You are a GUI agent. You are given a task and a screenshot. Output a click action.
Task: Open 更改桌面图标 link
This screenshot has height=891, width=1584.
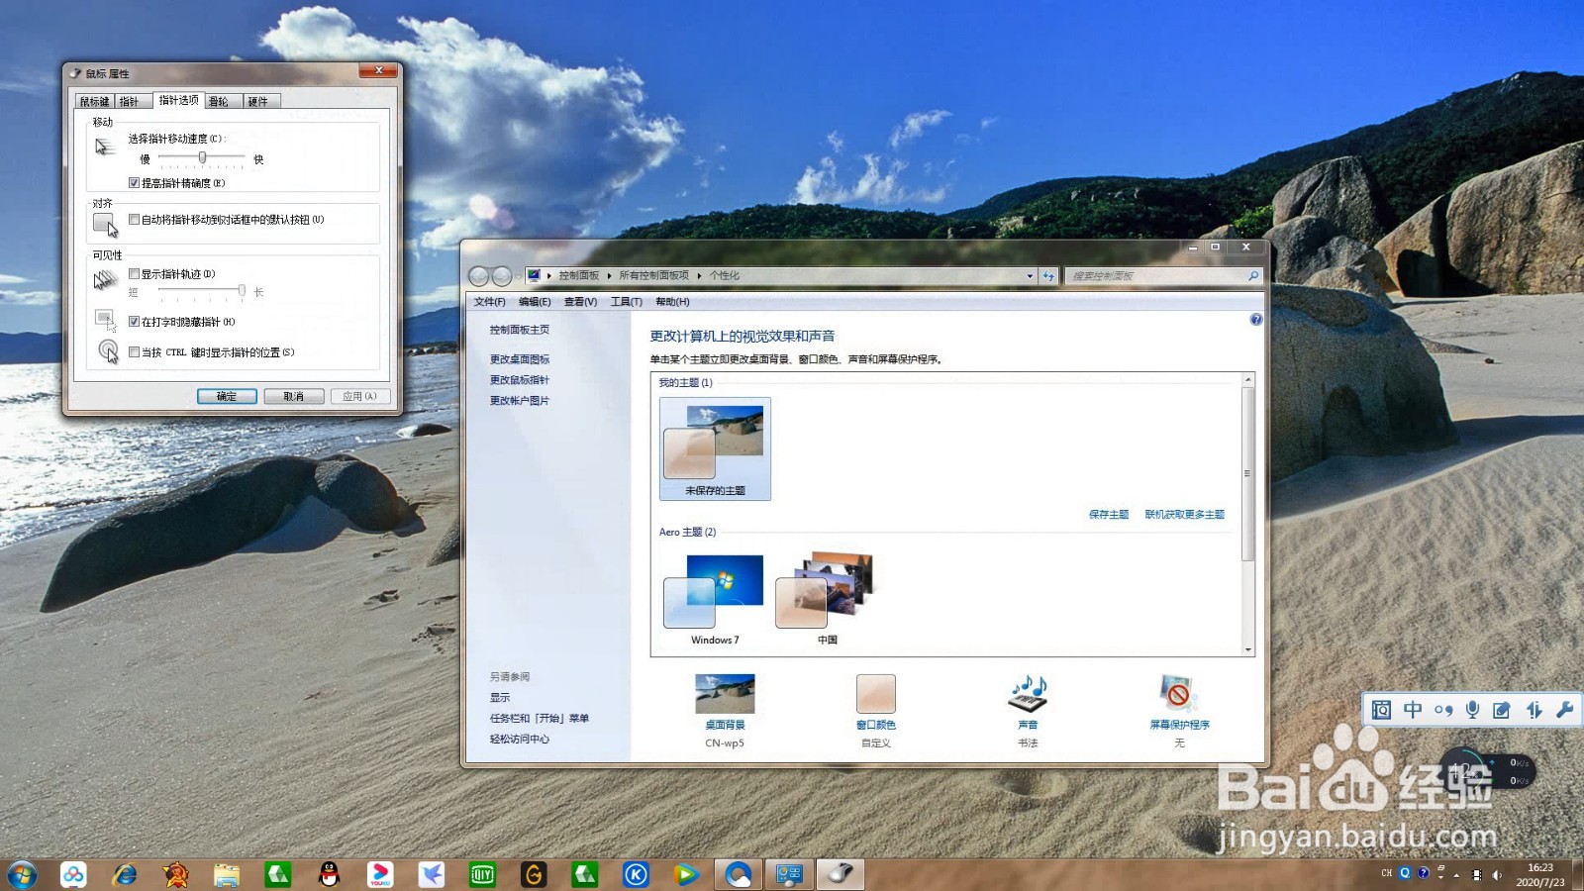pyautogui.click(x=520, y=359)
